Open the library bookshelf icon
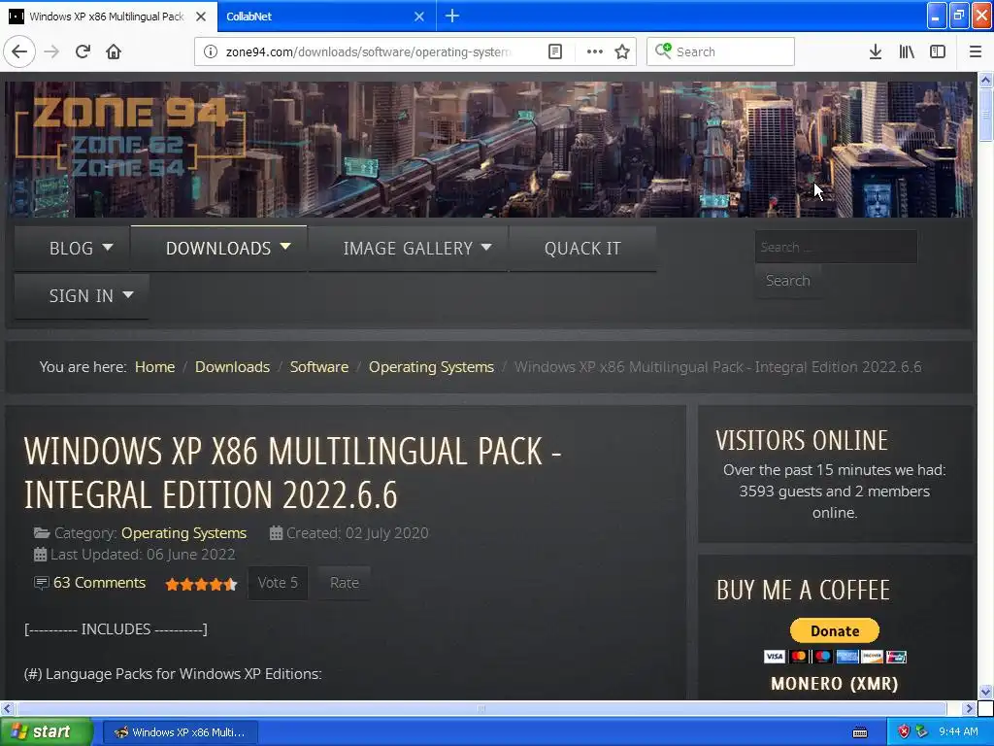 click(907, 51)
